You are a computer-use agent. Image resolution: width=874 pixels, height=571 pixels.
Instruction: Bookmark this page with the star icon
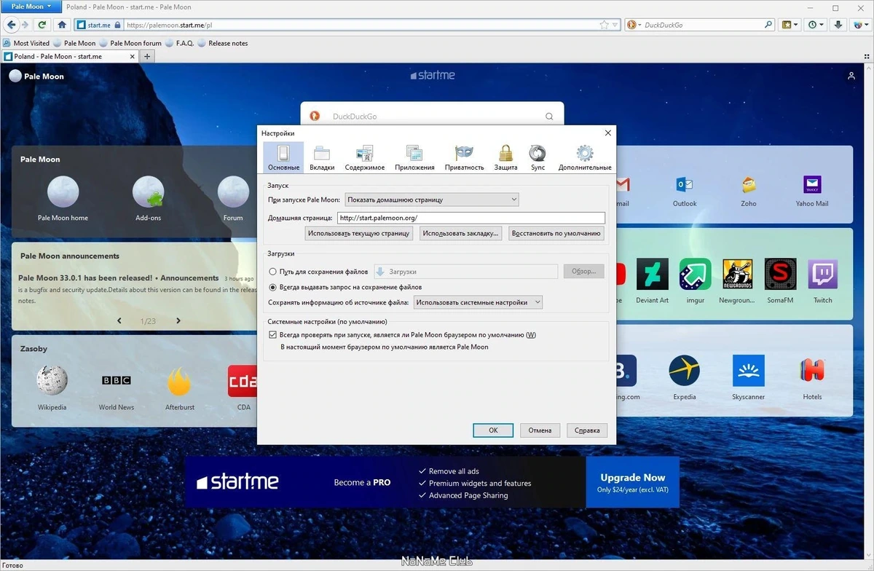[604, 25]
